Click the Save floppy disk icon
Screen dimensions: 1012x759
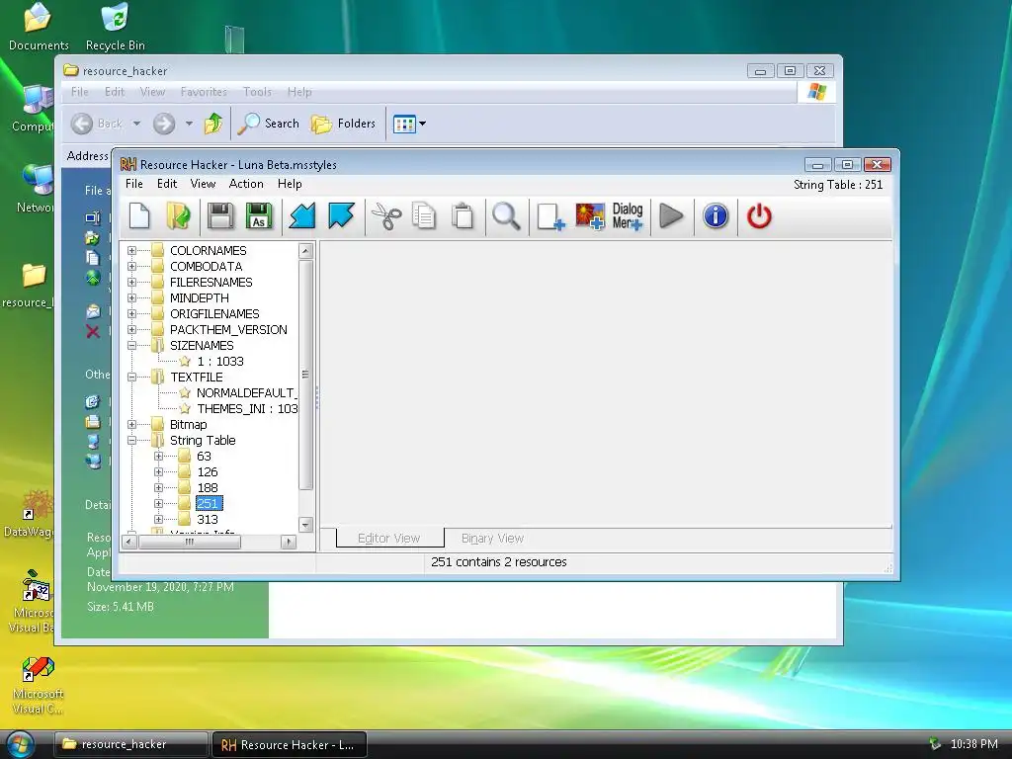click(x=220, y=216)
